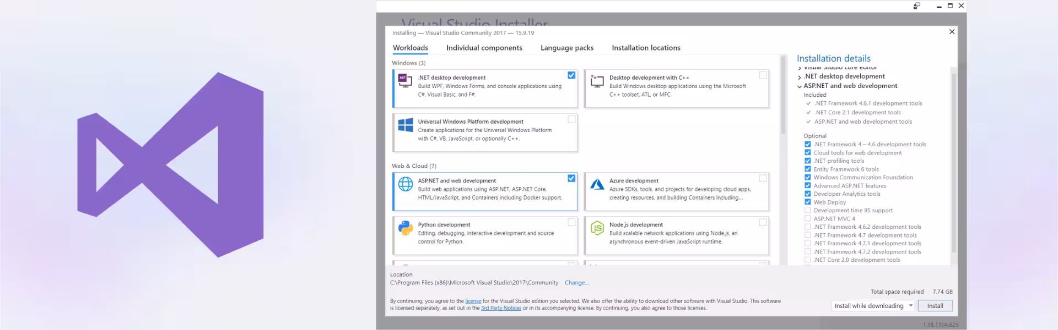Click the Install button
Image resolution: width=1058 pixels, height=330 pixels.
935,306
